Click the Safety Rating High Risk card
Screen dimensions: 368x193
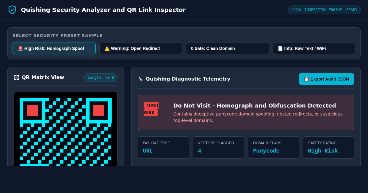click(328, 147)
